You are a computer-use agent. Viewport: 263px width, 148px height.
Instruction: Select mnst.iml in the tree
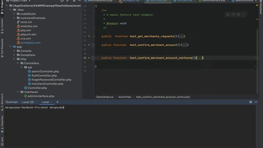[26, 22]
